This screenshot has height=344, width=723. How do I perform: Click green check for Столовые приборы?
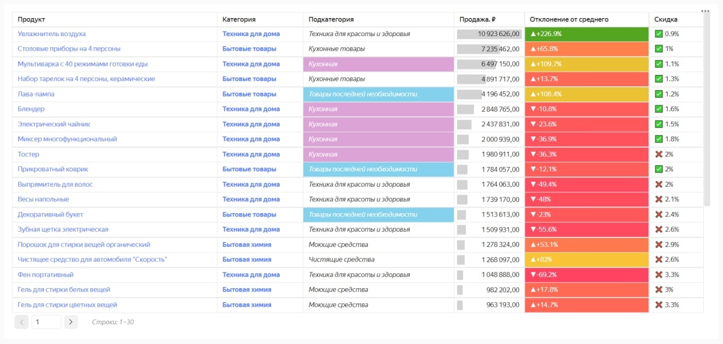tap(659, 48)
